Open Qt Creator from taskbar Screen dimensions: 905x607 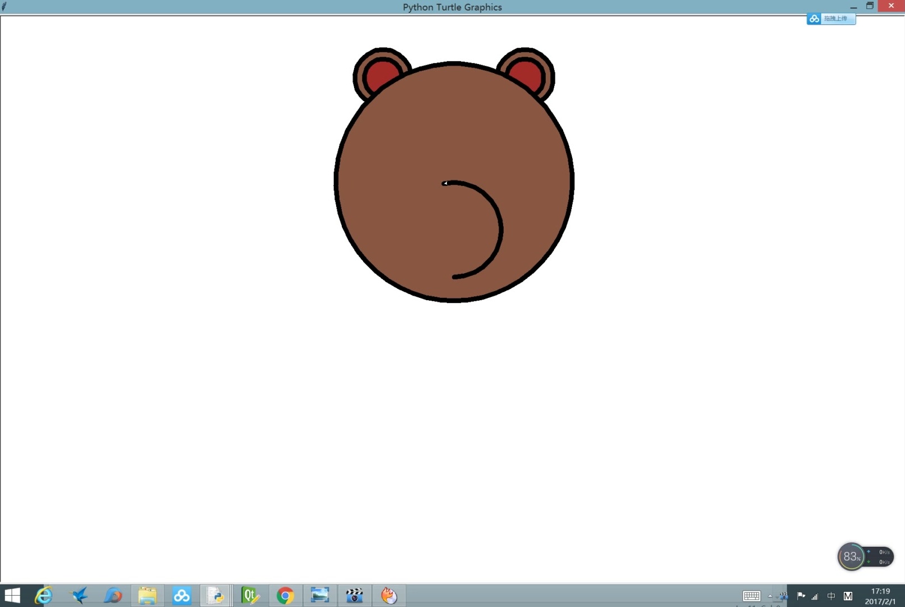pos(250,595)
